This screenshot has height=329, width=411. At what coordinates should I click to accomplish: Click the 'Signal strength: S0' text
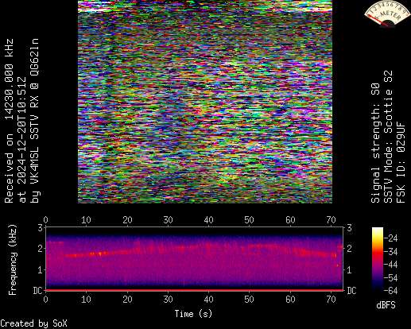pyautogui.click(x=375, y=143)
